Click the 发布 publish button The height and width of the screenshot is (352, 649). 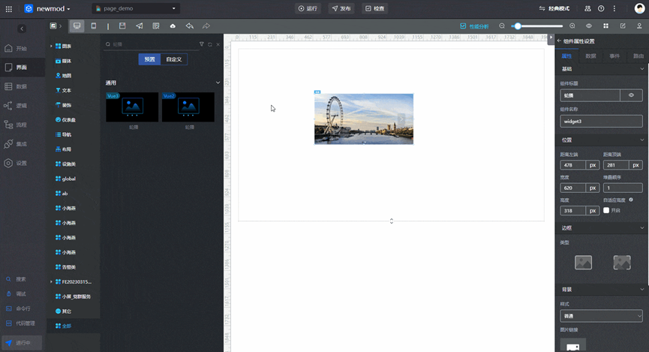pos(341,8)
